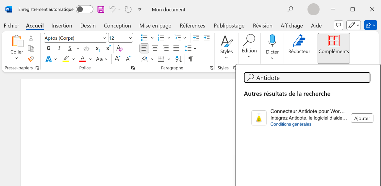
Task: Toggle bold formatting with G button
Action: (x=49, y=49)
